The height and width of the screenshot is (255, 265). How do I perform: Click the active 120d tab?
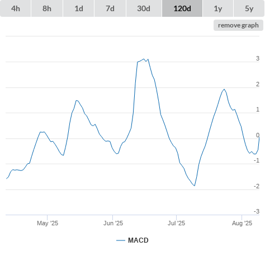coord(182,8)
